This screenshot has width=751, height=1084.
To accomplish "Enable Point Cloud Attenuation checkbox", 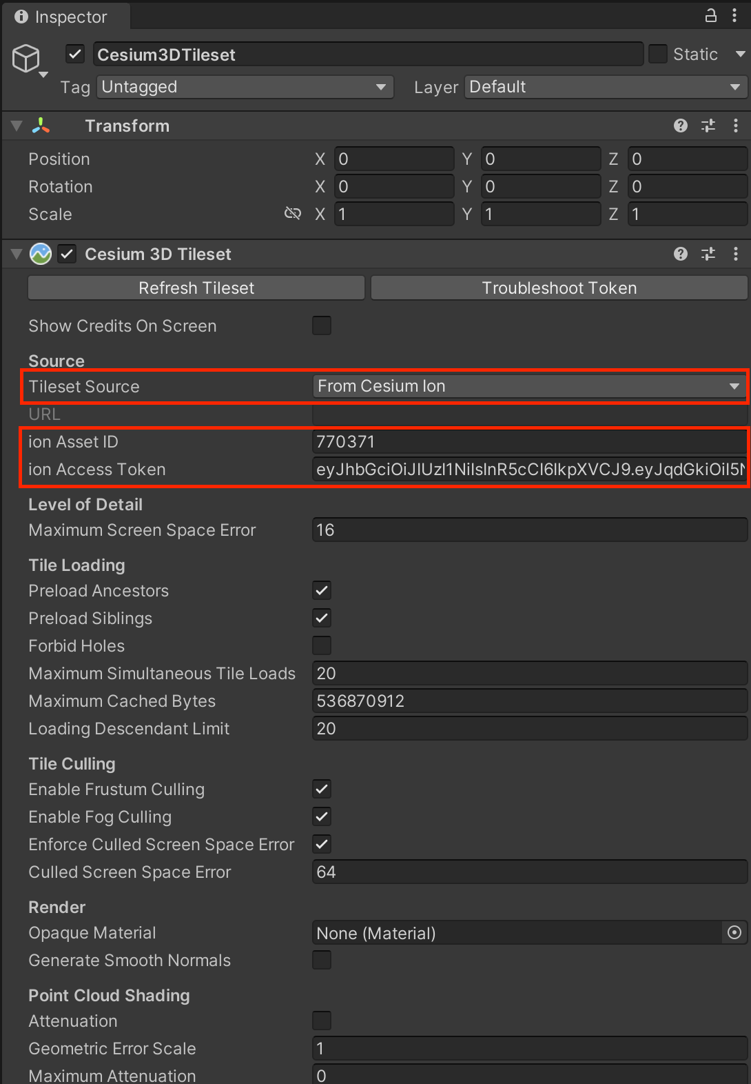I will click(322, 1021).
